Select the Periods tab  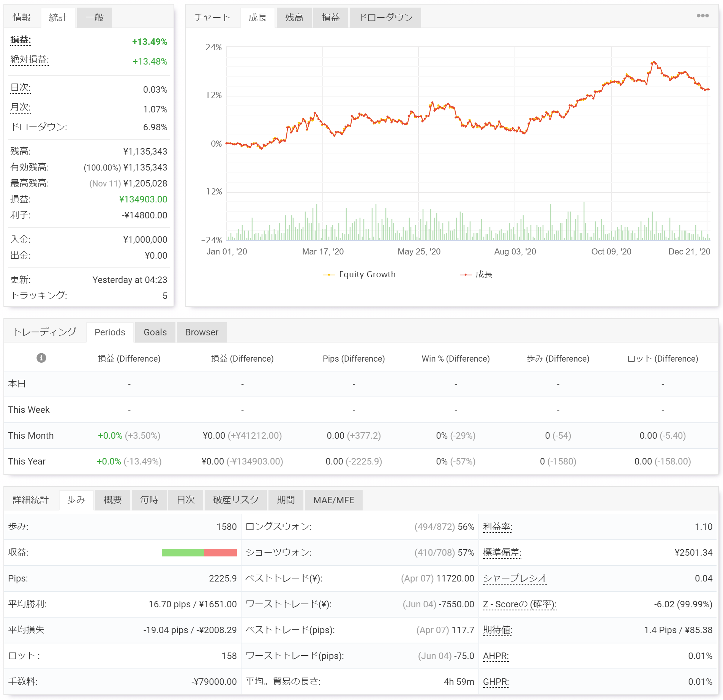tap(110, 332)
